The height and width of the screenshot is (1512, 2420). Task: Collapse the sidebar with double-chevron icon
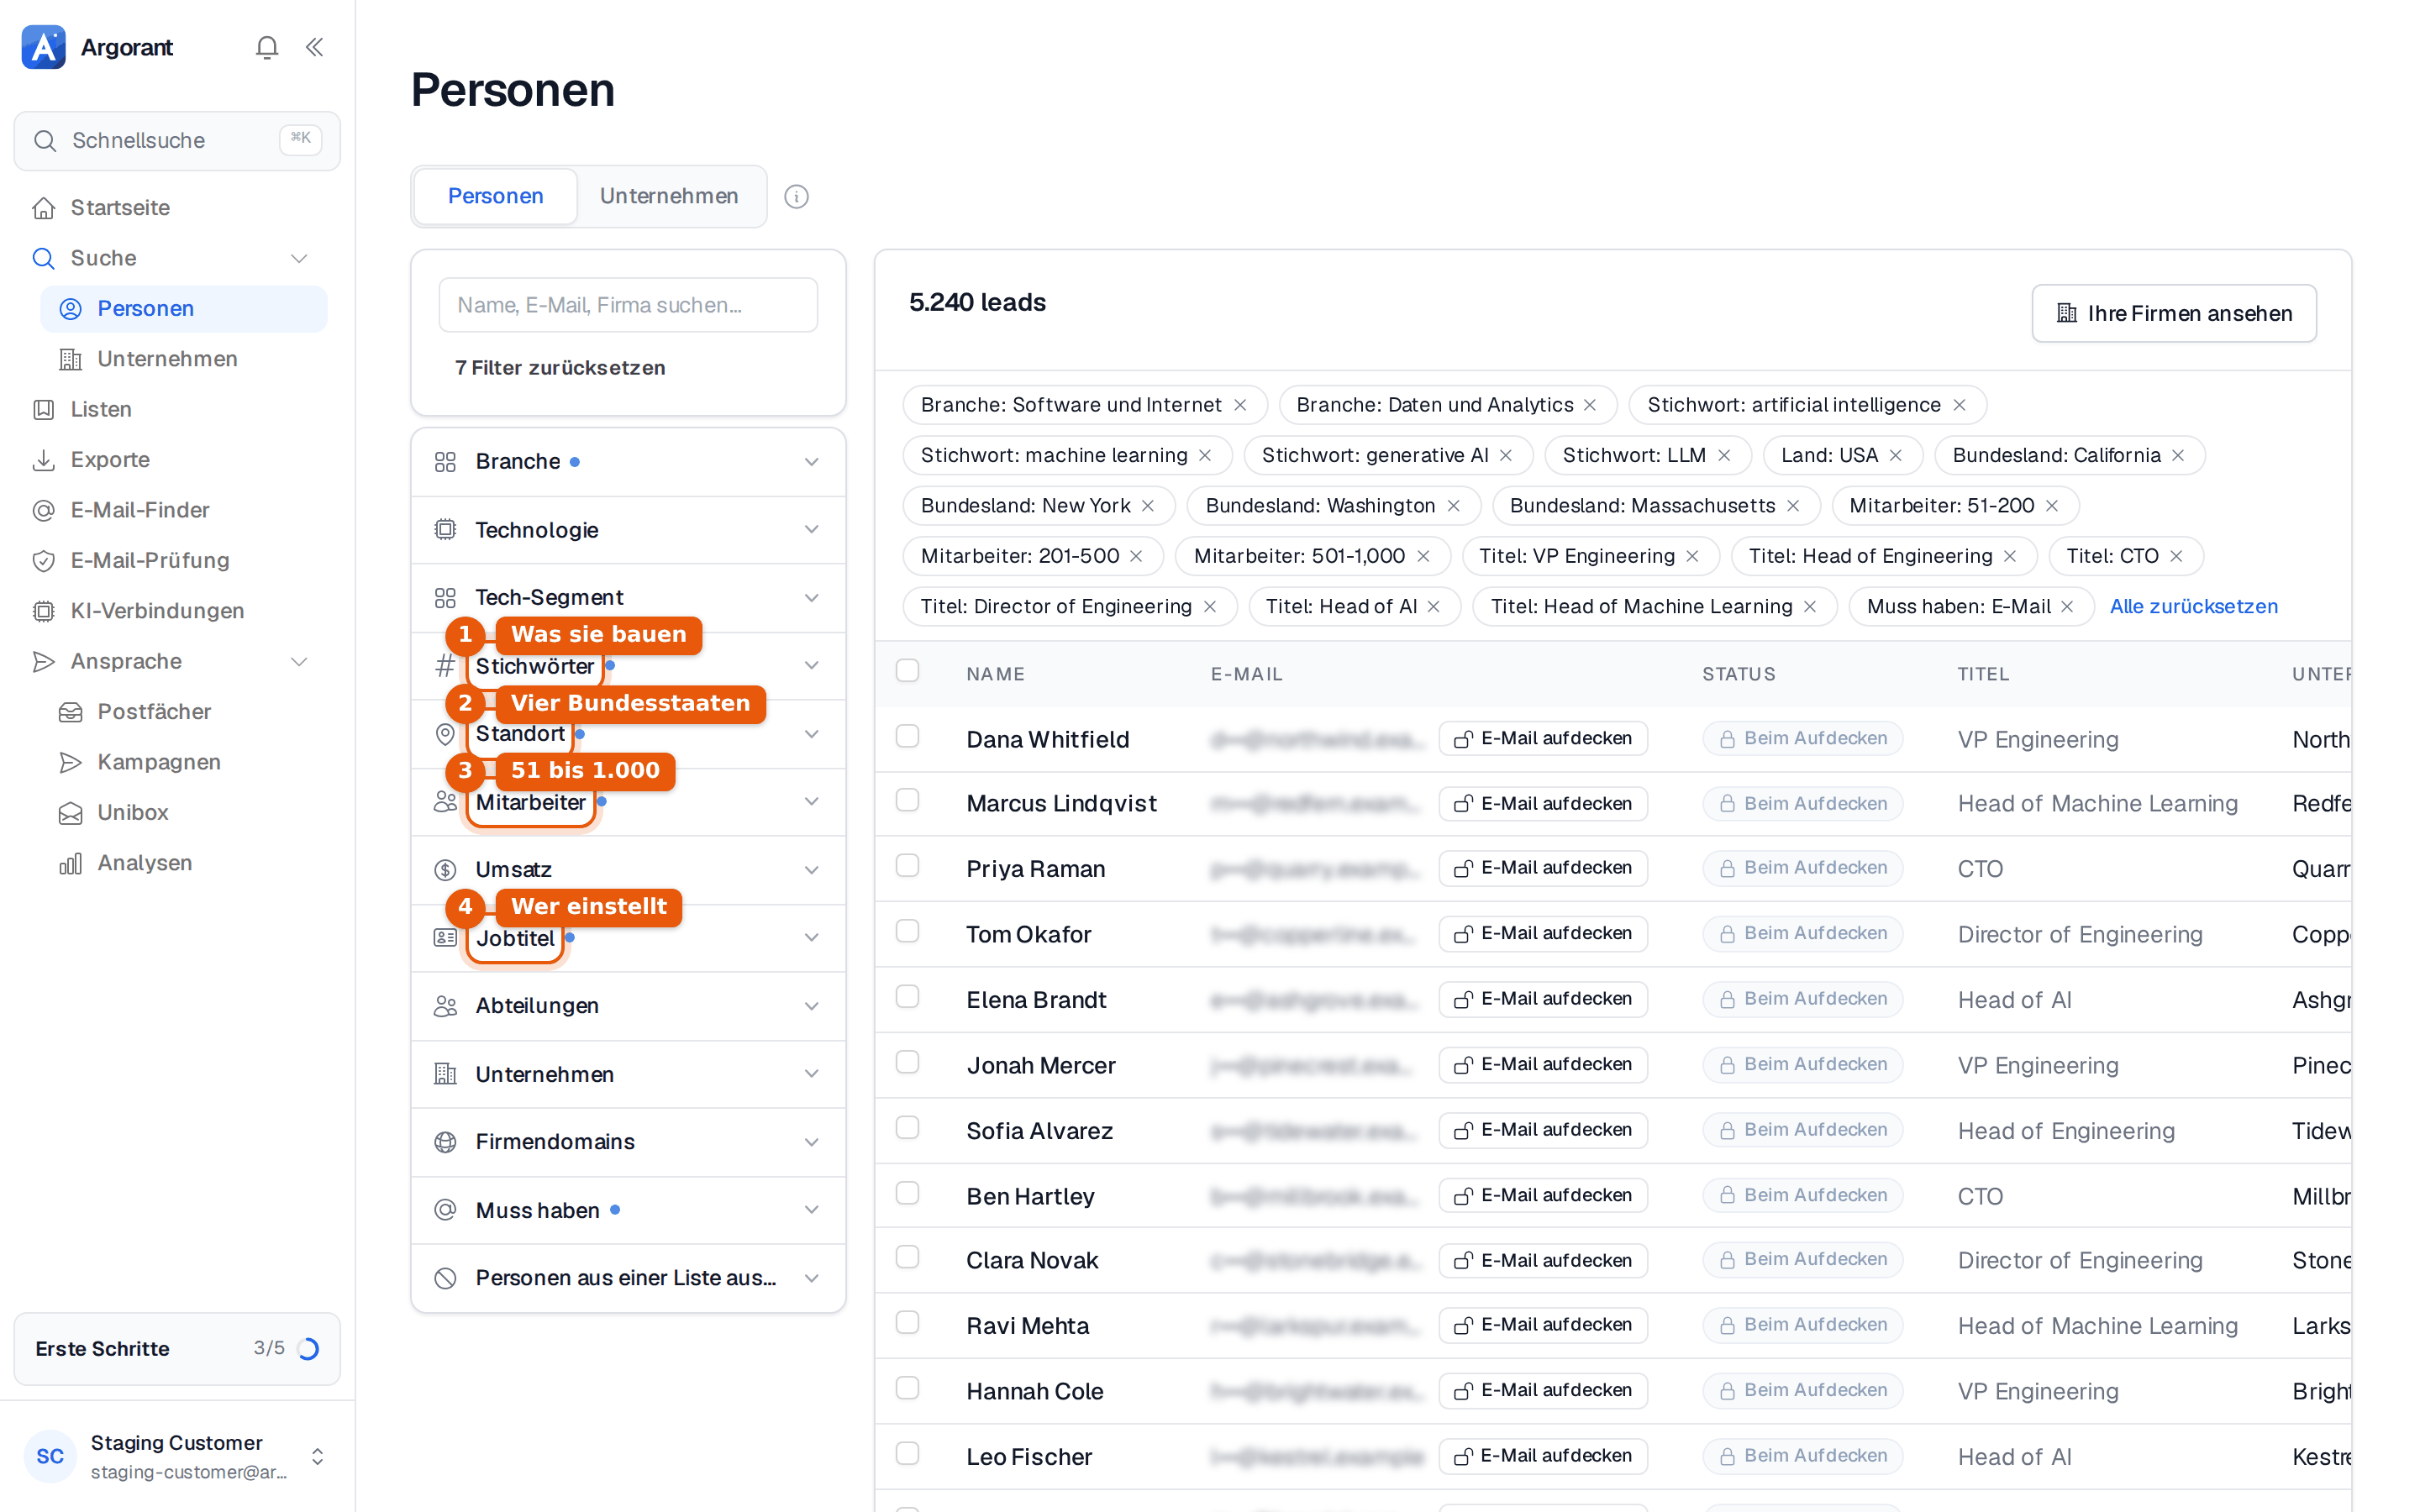pyautogui.click(x=314, y=47)
